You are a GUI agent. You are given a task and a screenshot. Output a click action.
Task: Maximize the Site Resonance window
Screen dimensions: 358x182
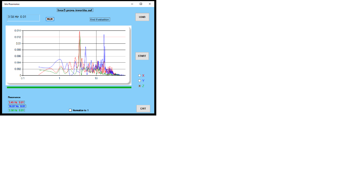[x=141, y=4]
